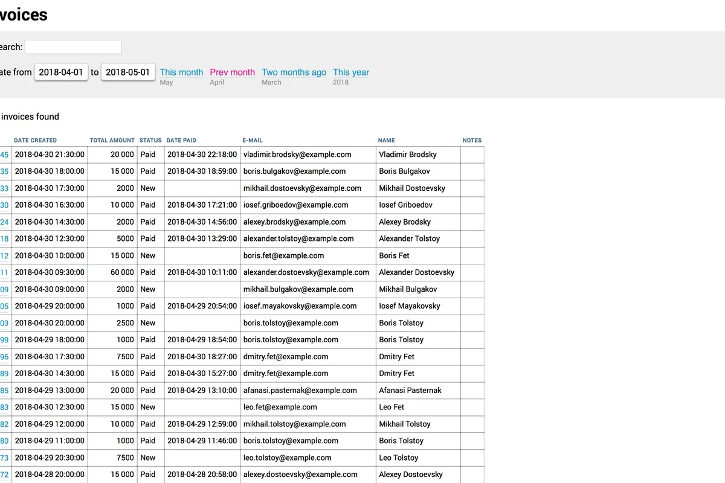Filter invoices by This year

(350, 72)
